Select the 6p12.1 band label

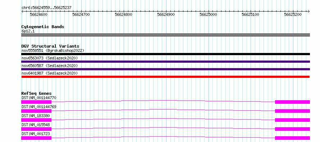point(28,31)
